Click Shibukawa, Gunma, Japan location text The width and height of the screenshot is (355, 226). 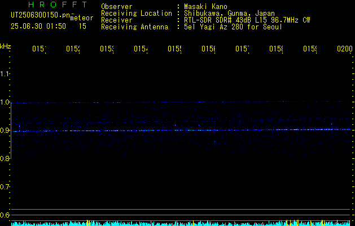(229, 14)
